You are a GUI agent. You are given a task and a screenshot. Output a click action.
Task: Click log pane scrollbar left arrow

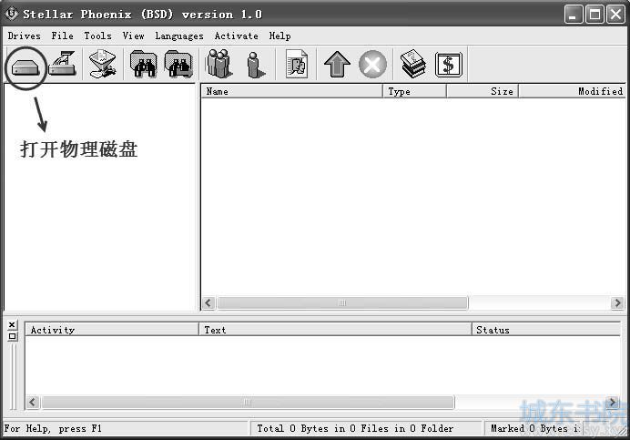click(x=33, y=402)
